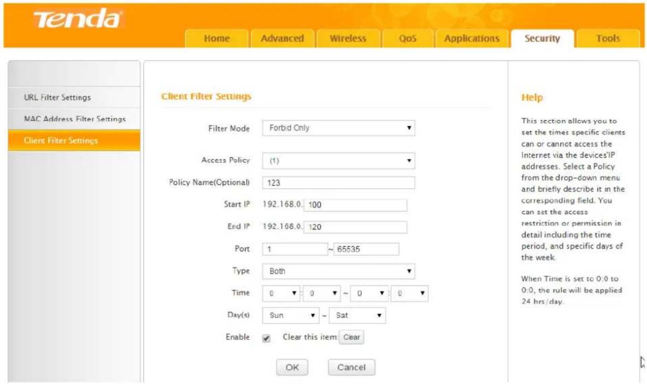
Task: Select the Security tab
Action: [542, 39]
